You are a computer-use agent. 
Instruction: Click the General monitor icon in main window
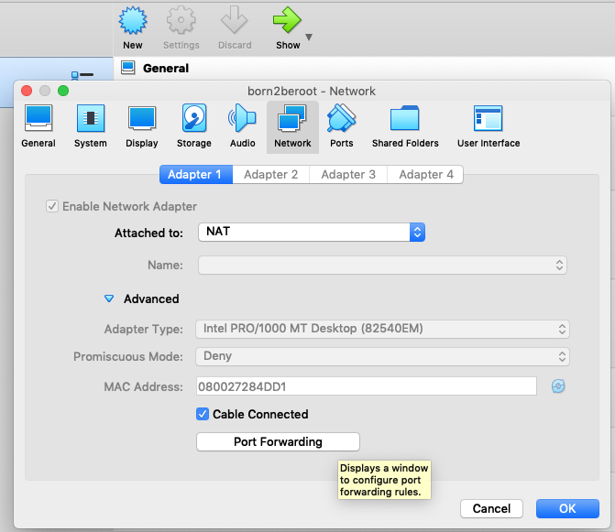pos(128,68)
